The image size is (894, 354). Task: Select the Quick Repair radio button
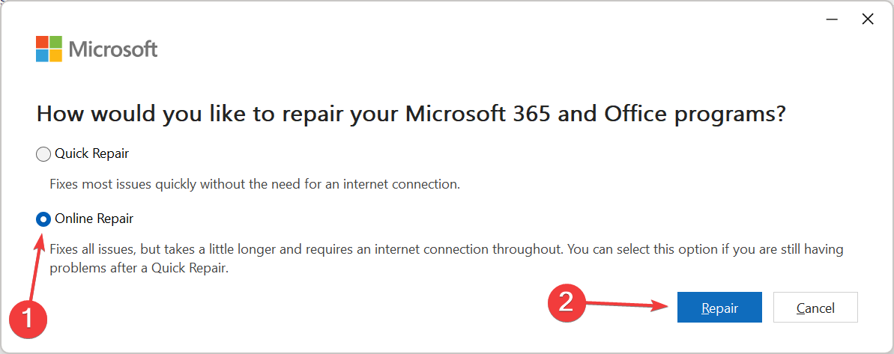click(43, 153)
